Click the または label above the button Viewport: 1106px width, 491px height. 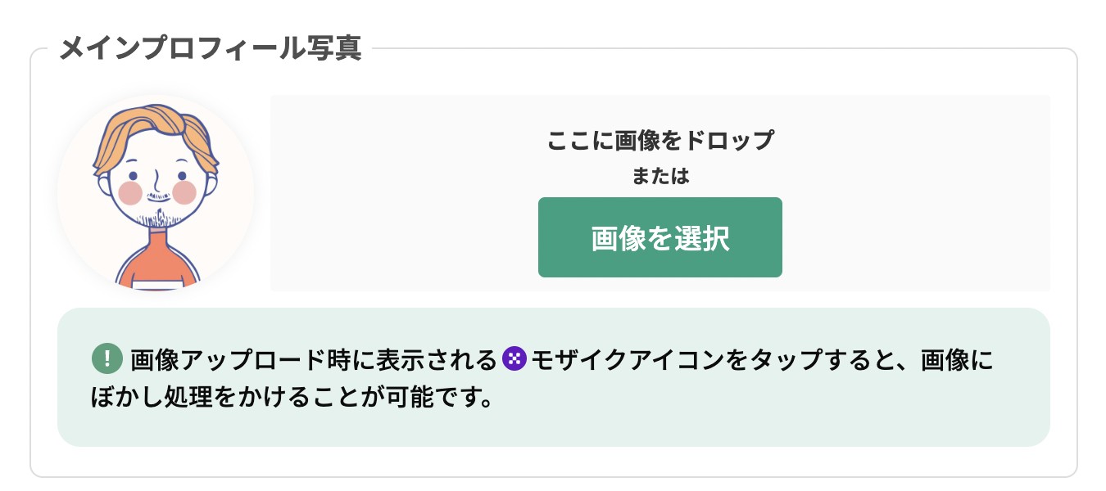[660, 176]
